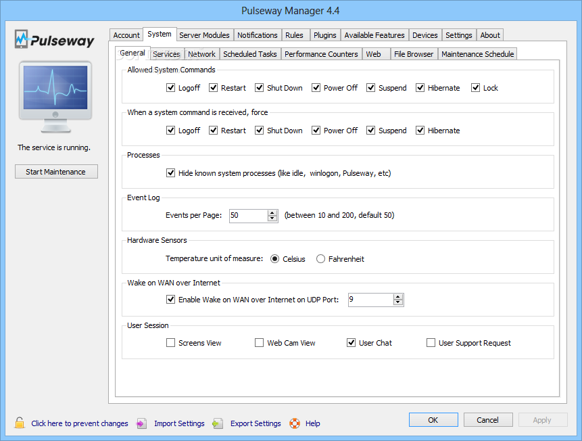Open the Plugins tab
Viewport: 582px width, 441px height.
click(324, 35)
